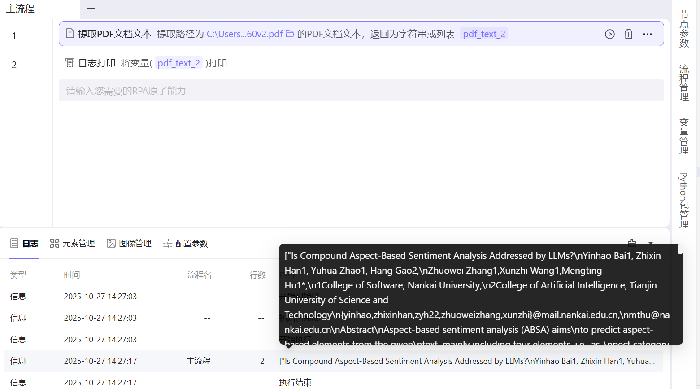Open the 配置参数 tab
Image resolution: width=700 pixels, height=389 pixels.
[x=186, y=244]
